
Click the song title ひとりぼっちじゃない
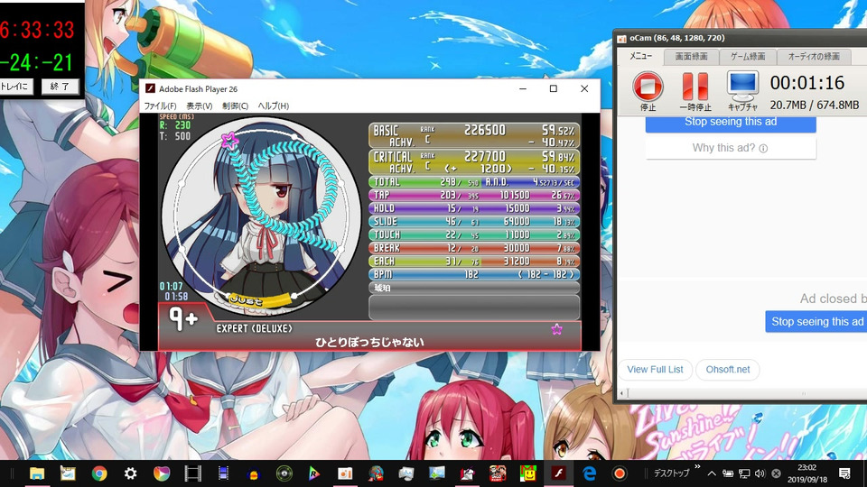[x=369, y=343]
